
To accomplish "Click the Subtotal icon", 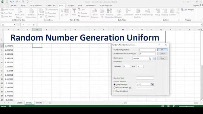I will (172, 11).
